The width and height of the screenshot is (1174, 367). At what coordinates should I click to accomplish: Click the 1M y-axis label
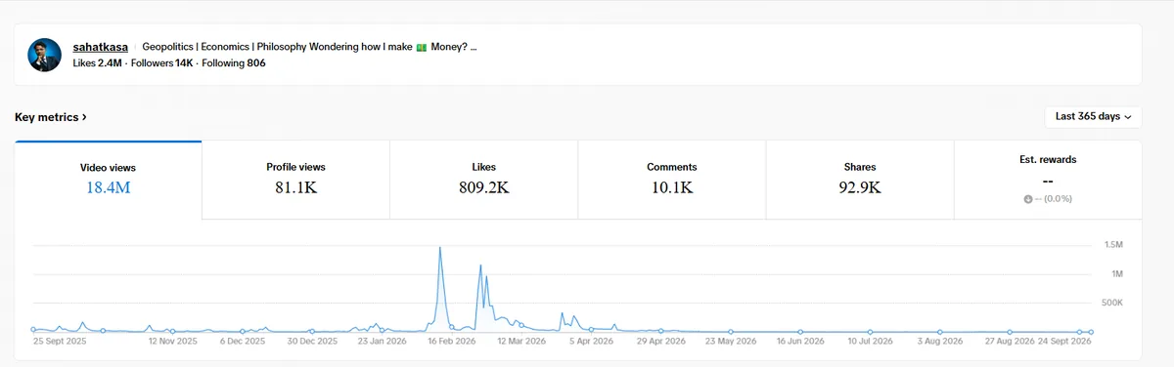click(x=1116, y=273)
